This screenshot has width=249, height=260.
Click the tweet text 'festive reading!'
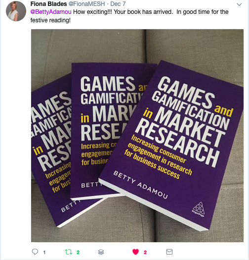[x=50, y=20]
